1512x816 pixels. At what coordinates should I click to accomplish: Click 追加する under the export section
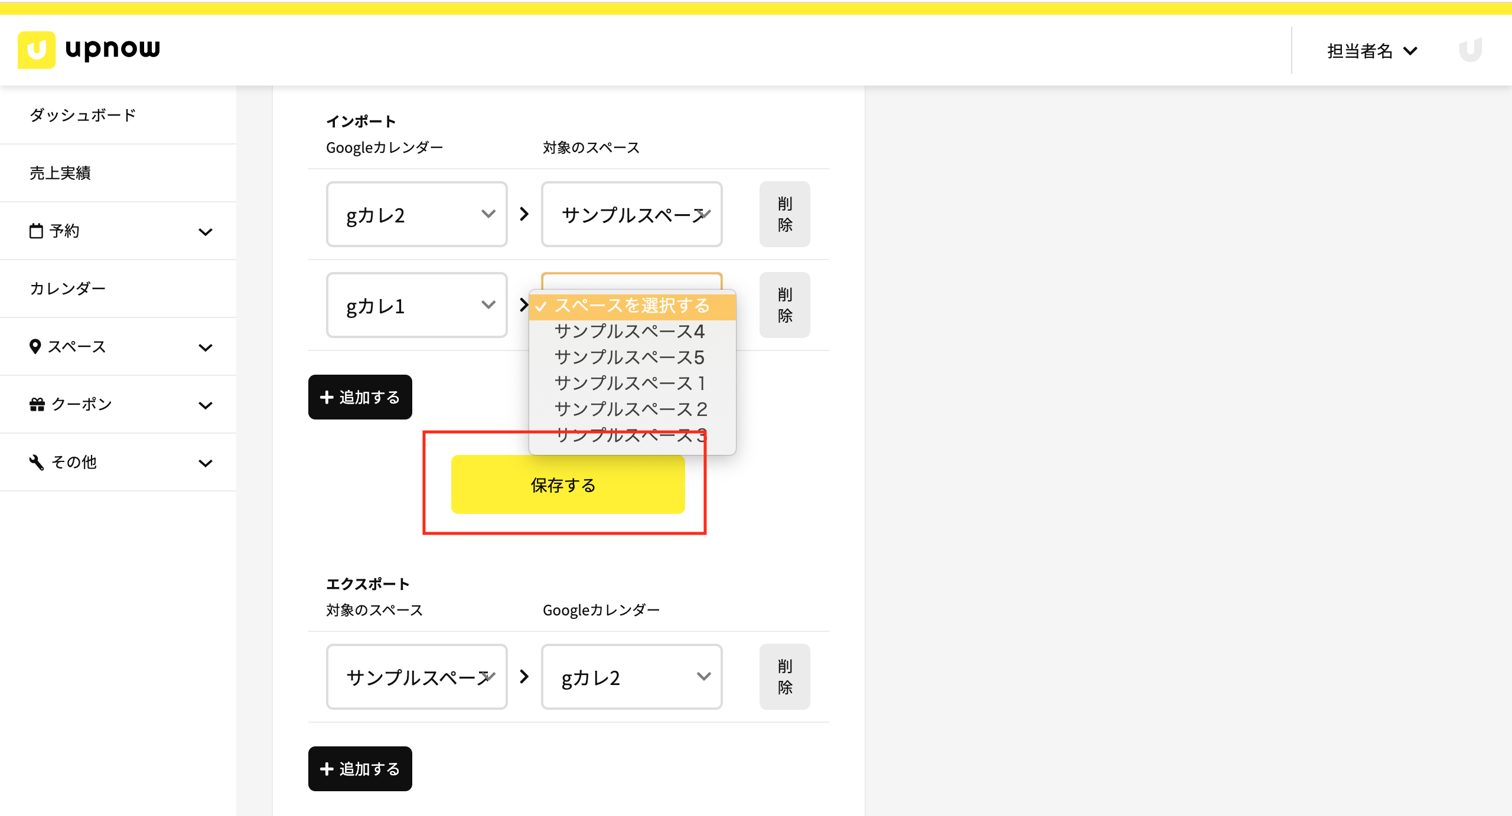(x=360, y=769)
